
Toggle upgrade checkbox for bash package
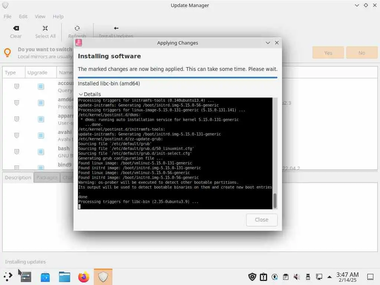click(41, 152)
